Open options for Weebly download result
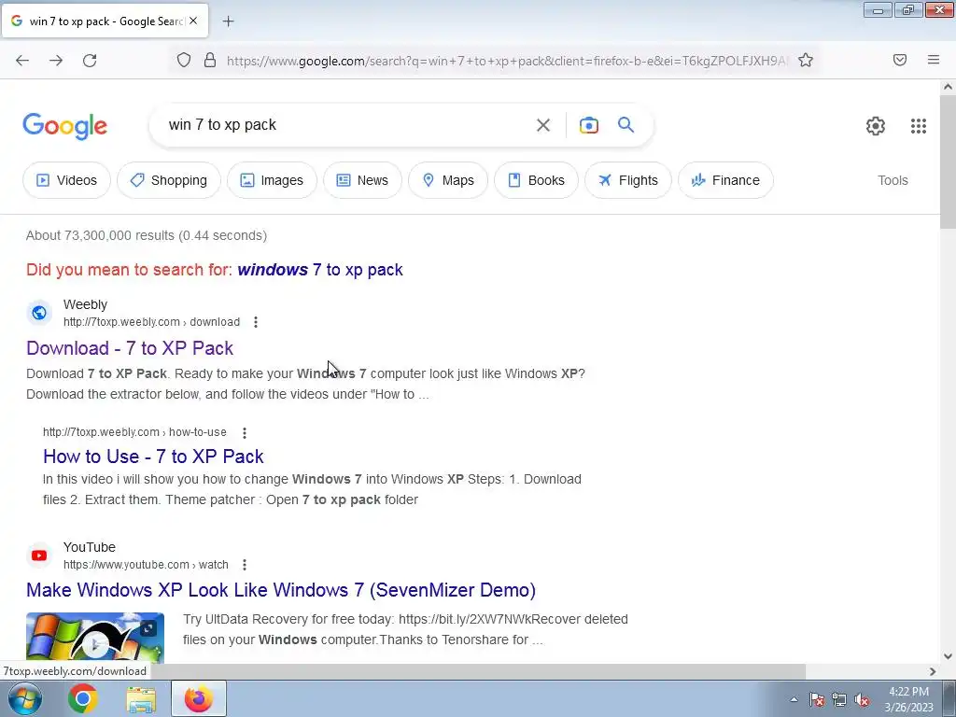The width and height of the screenshot is (956, 717). tap(256, 322)
